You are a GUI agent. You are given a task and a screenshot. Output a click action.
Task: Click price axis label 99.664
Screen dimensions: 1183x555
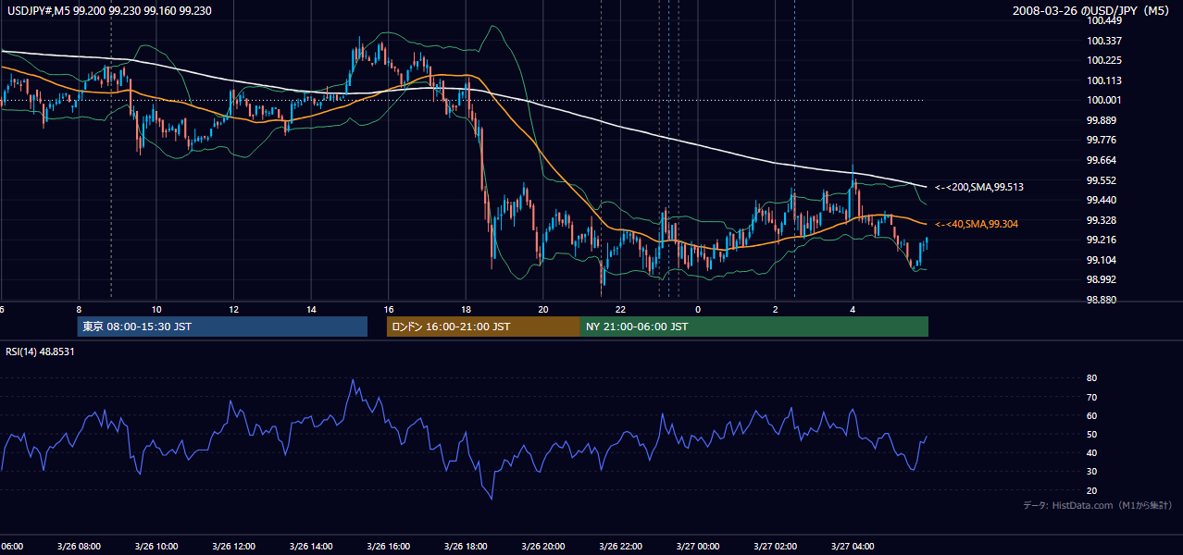point(1102,160)
